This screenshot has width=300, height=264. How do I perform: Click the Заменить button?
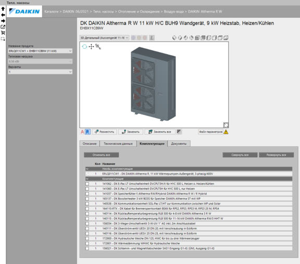[131, 132]
